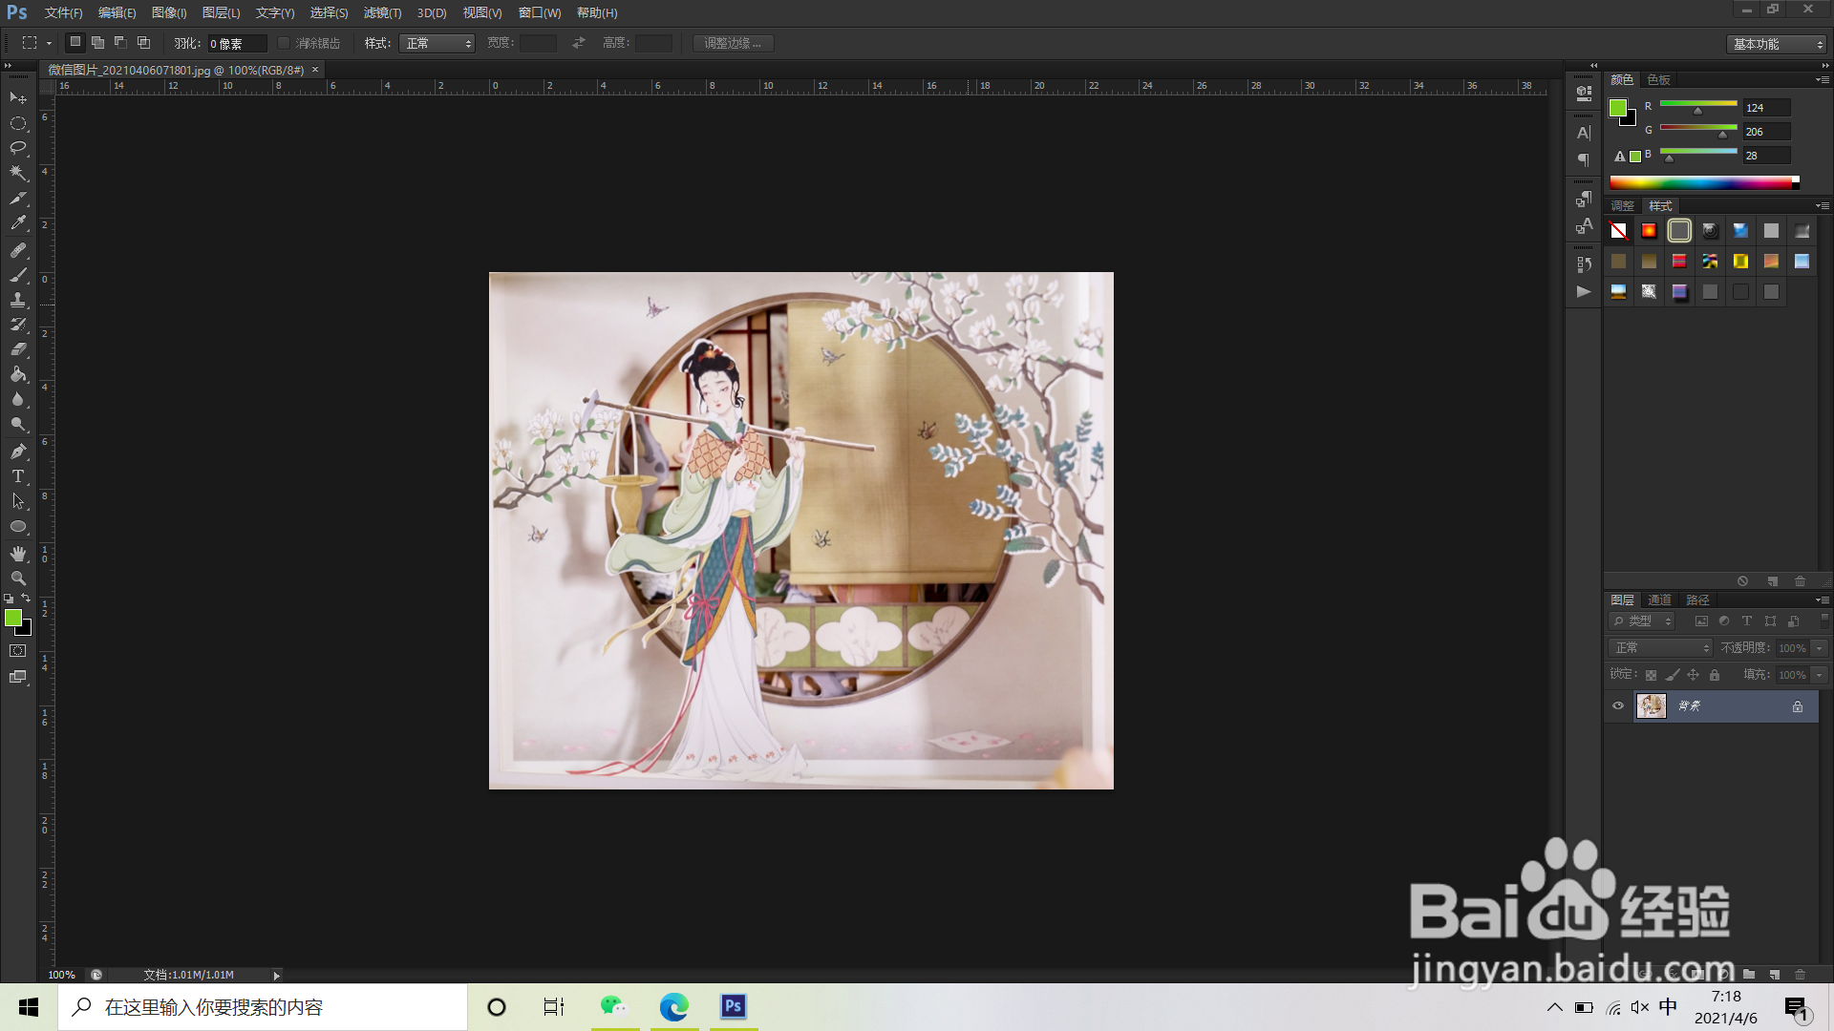
Task: Open the Actions panel play icon
Action: pos(1584,291)
